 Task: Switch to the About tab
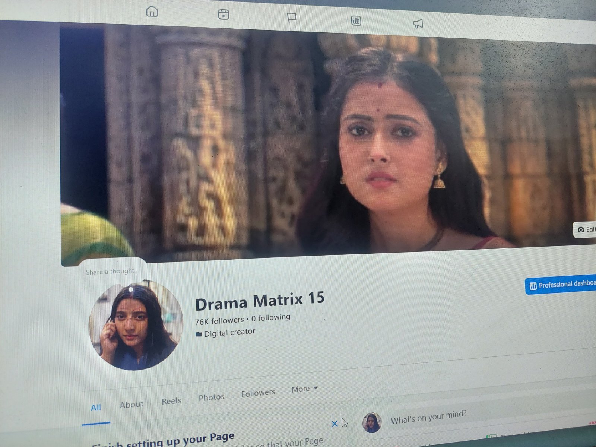[131, 405]
